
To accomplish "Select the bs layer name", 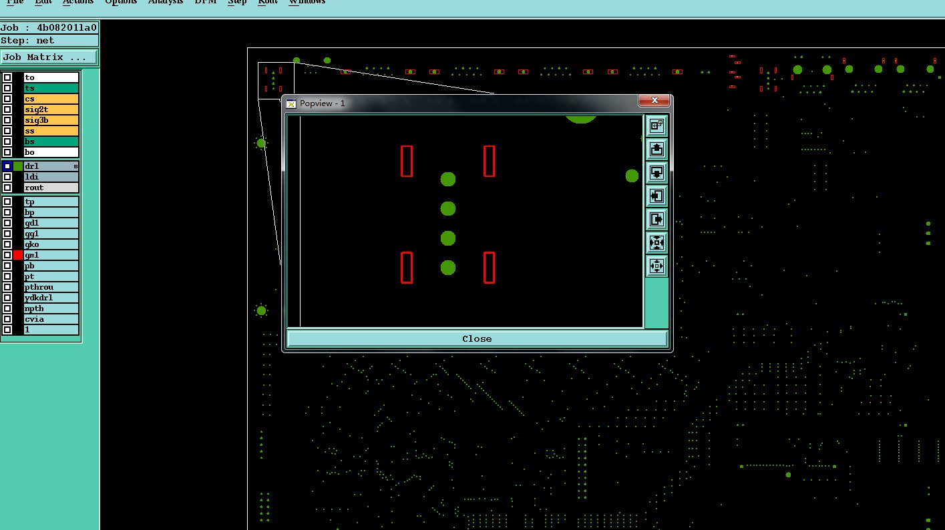I will tap(51, 142).
